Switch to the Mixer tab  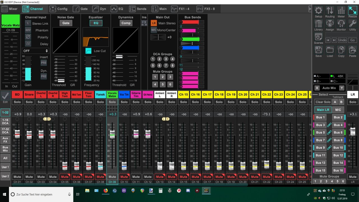[10, 9]
